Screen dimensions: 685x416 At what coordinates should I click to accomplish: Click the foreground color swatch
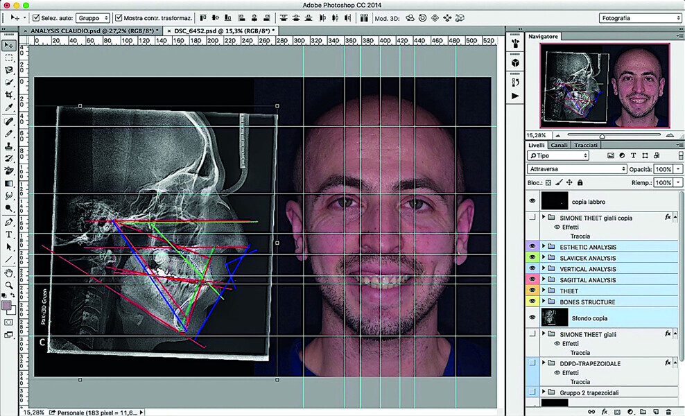coord(7,305)
